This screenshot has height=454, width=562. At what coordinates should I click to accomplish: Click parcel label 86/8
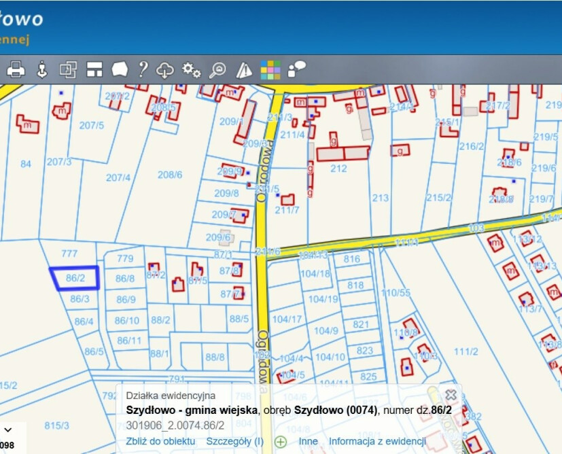point(125,279)
